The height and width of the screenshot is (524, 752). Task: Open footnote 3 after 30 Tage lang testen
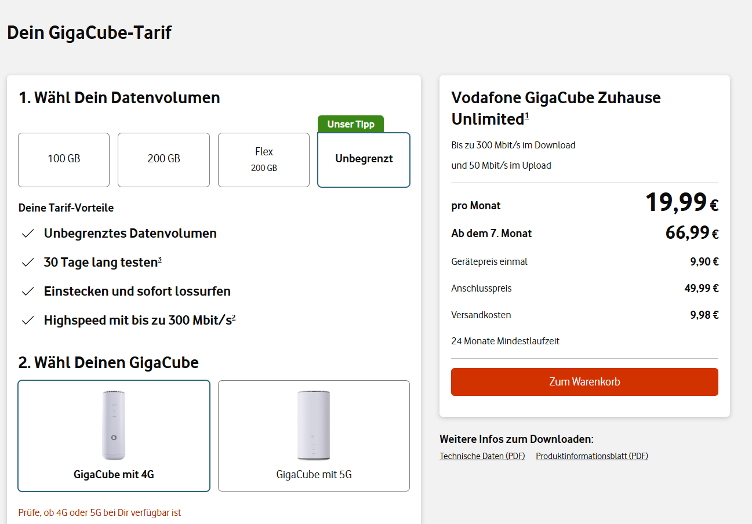159,259
